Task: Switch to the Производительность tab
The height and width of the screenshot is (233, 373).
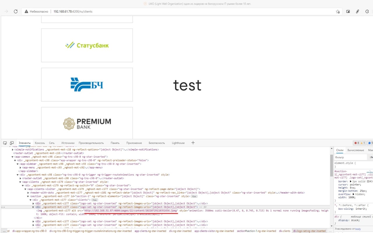Action: (x=91, y=143)
